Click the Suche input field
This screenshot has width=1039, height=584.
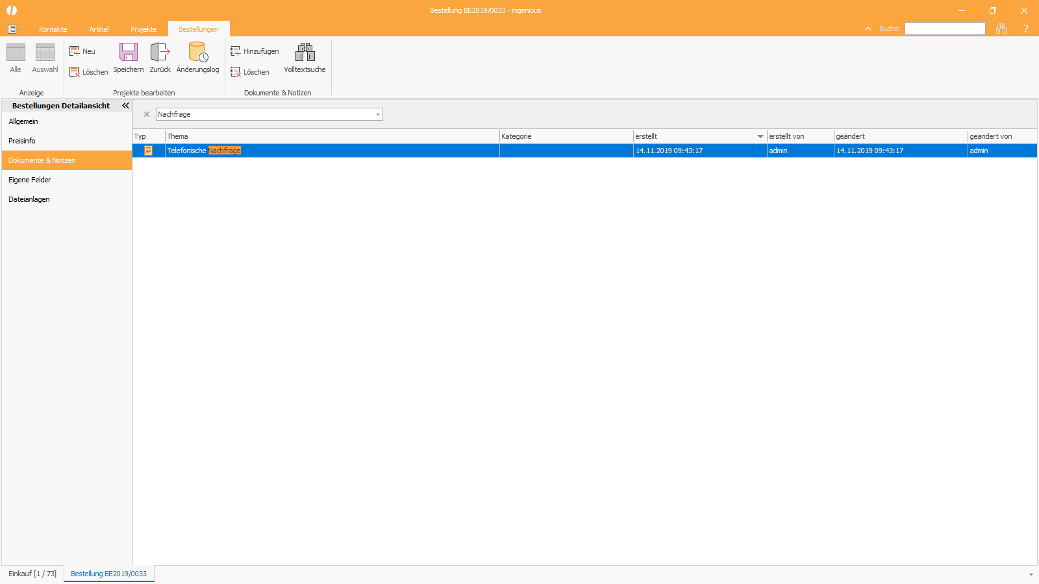945,29
